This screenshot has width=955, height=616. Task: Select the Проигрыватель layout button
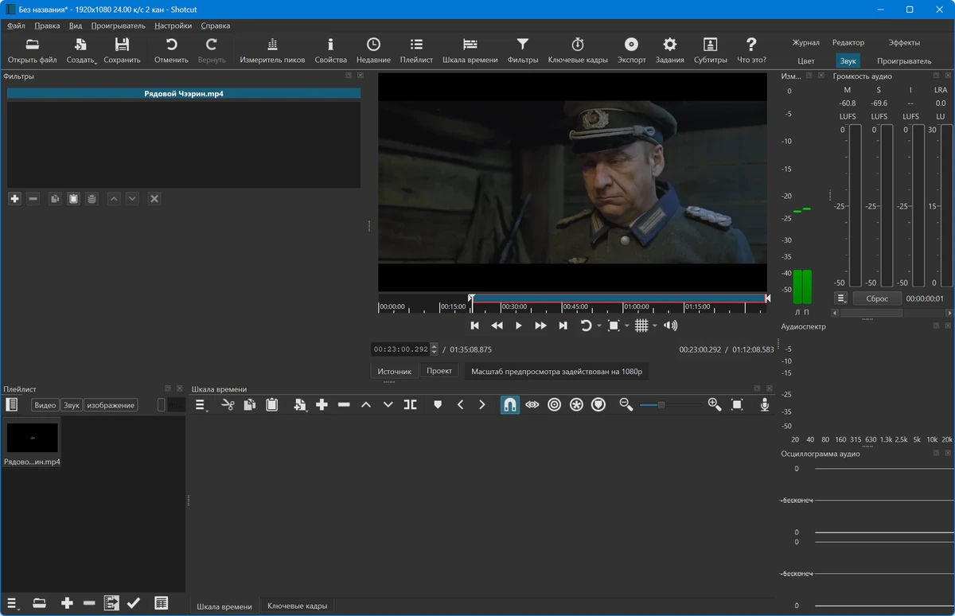pyautogui.click(x=904, y=60)
